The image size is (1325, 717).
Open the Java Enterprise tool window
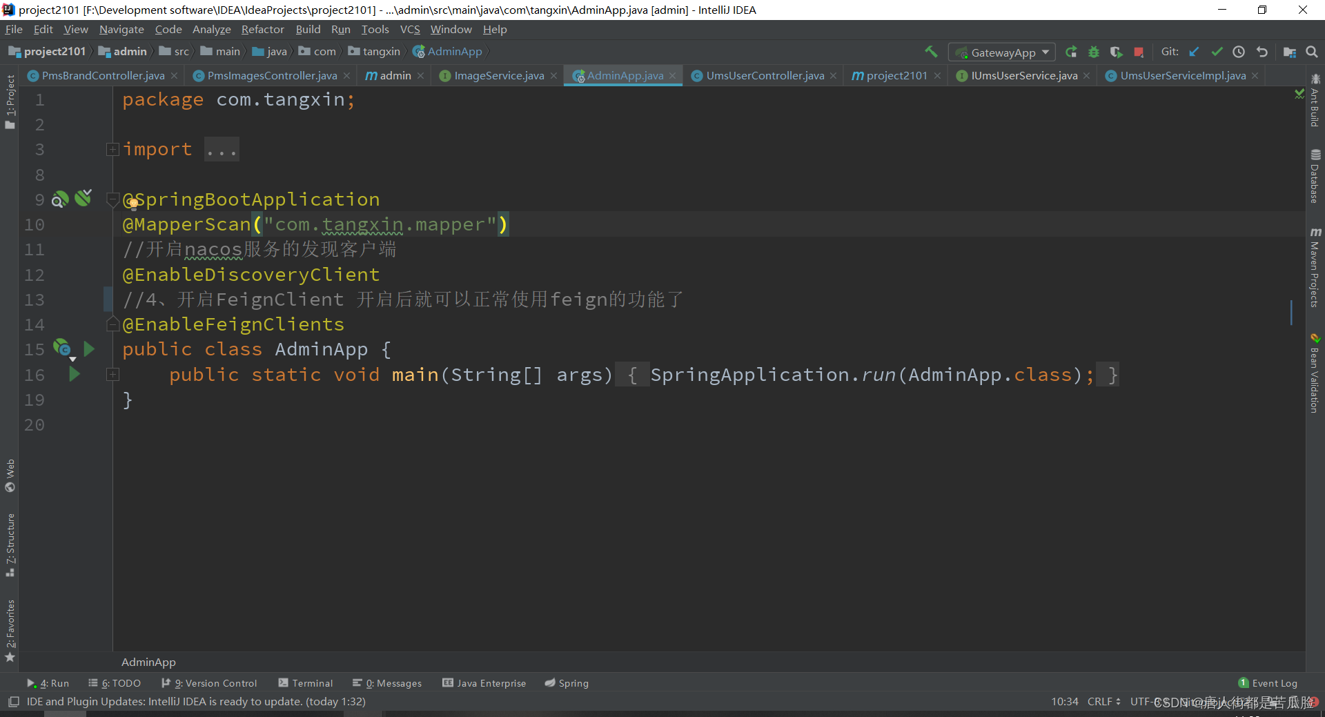(x=484, y=683)
